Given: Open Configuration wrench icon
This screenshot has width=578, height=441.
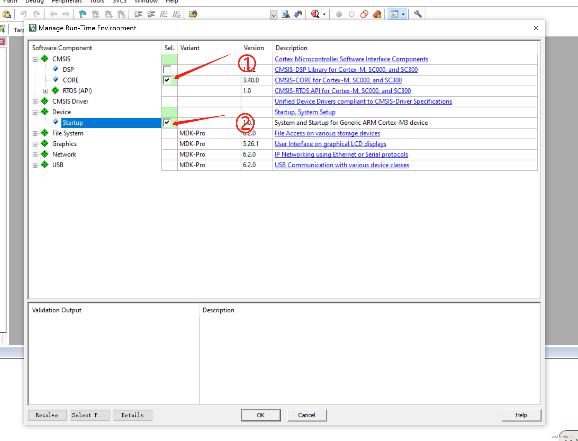Looking at the screenshot, I should (x=418, y=14).
